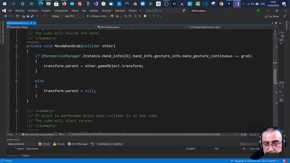Open the Compilazione + IntelliSense dropdown

click(x=111, y=144)
